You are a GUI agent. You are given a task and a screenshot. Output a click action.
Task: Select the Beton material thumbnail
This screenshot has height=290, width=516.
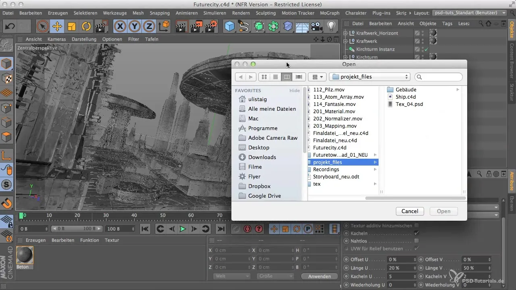tap(25, 255)
